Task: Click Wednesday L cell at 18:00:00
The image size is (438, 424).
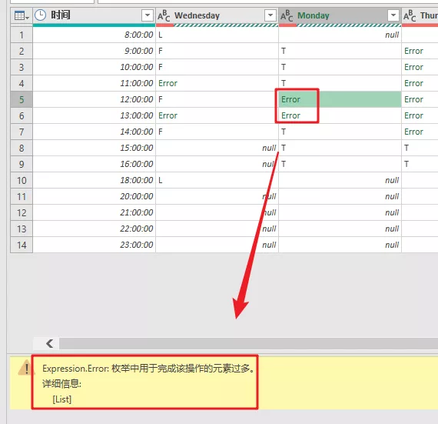Action: click(x=217, y=180)
